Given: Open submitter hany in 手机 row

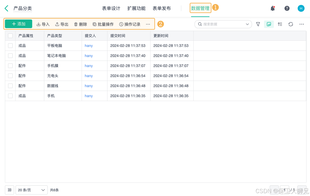Looking at the screenshot, I should pos(89,96).
